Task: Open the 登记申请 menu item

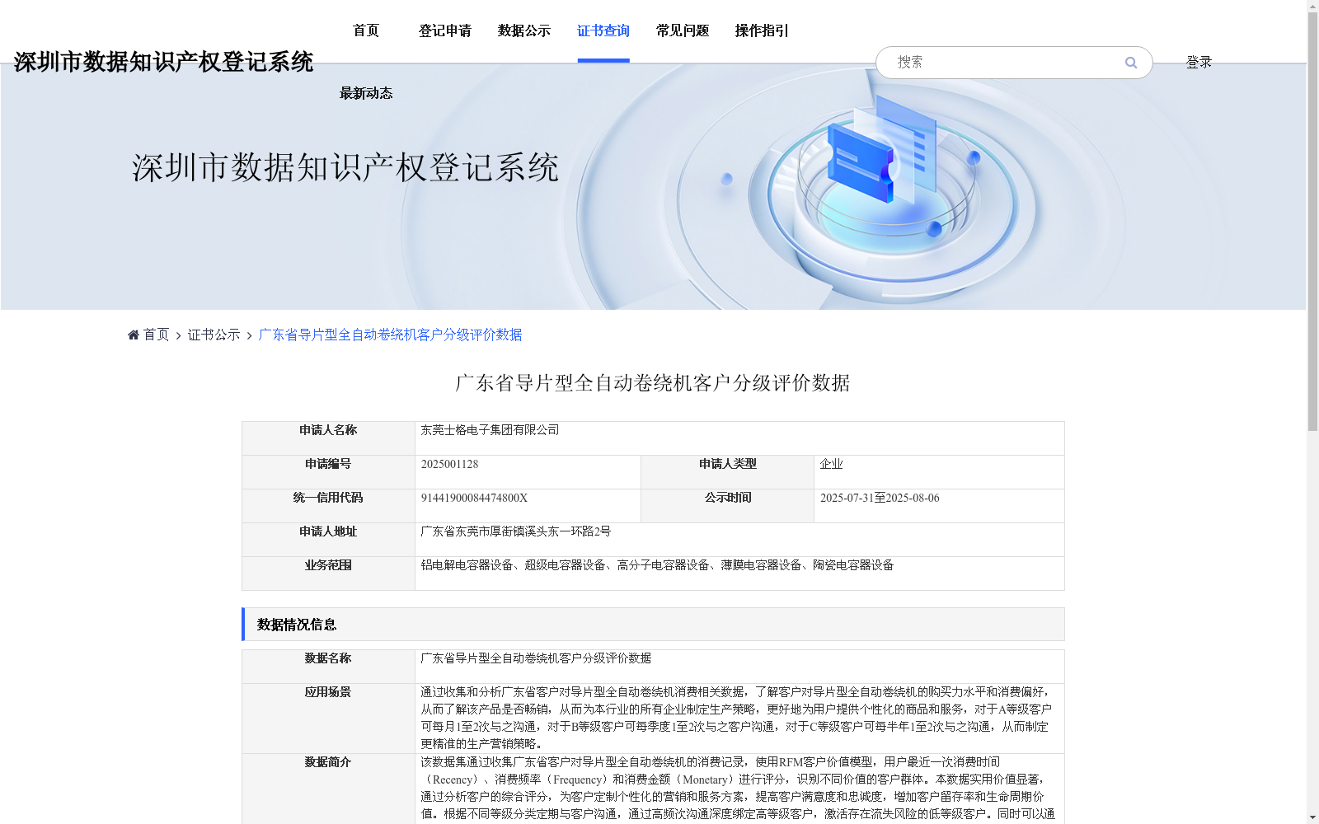Action: click(445, 30)
